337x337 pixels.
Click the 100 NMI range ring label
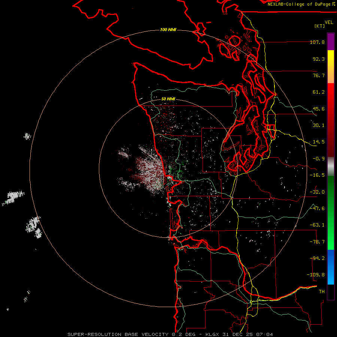click(x=168, y=30)
